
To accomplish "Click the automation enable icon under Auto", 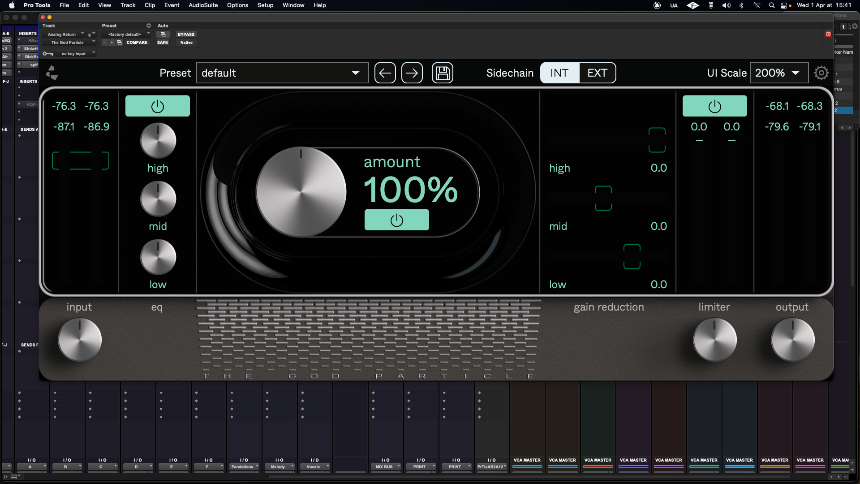I will pos(163,35).
